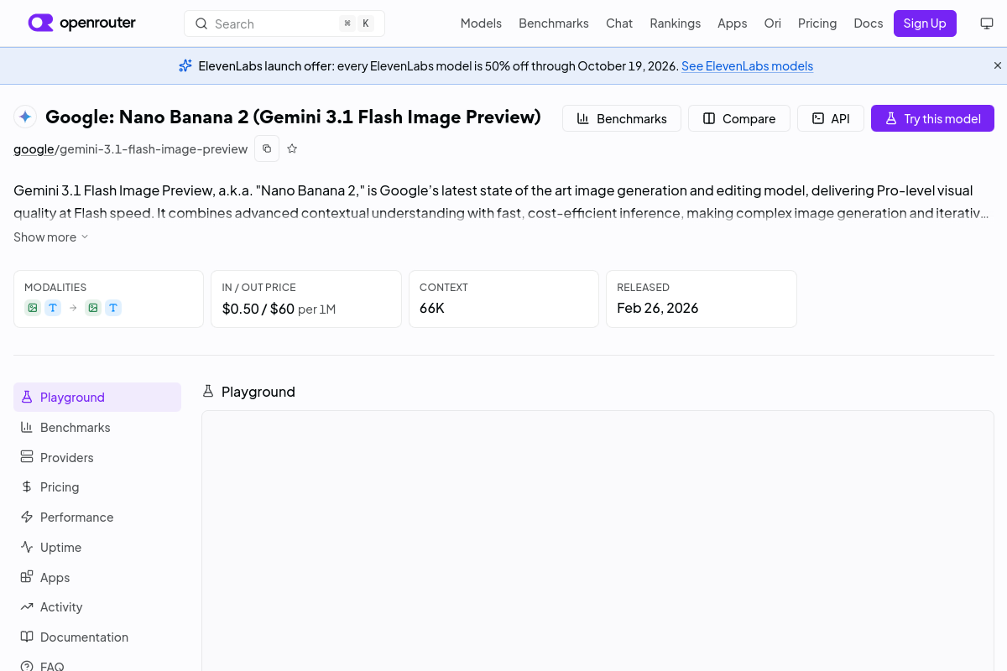Click the model title heading text
The width and height of the screenshot is (1007, 671).
point(293,117)
